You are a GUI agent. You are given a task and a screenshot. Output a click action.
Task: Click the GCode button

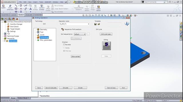tap(80, 88)
